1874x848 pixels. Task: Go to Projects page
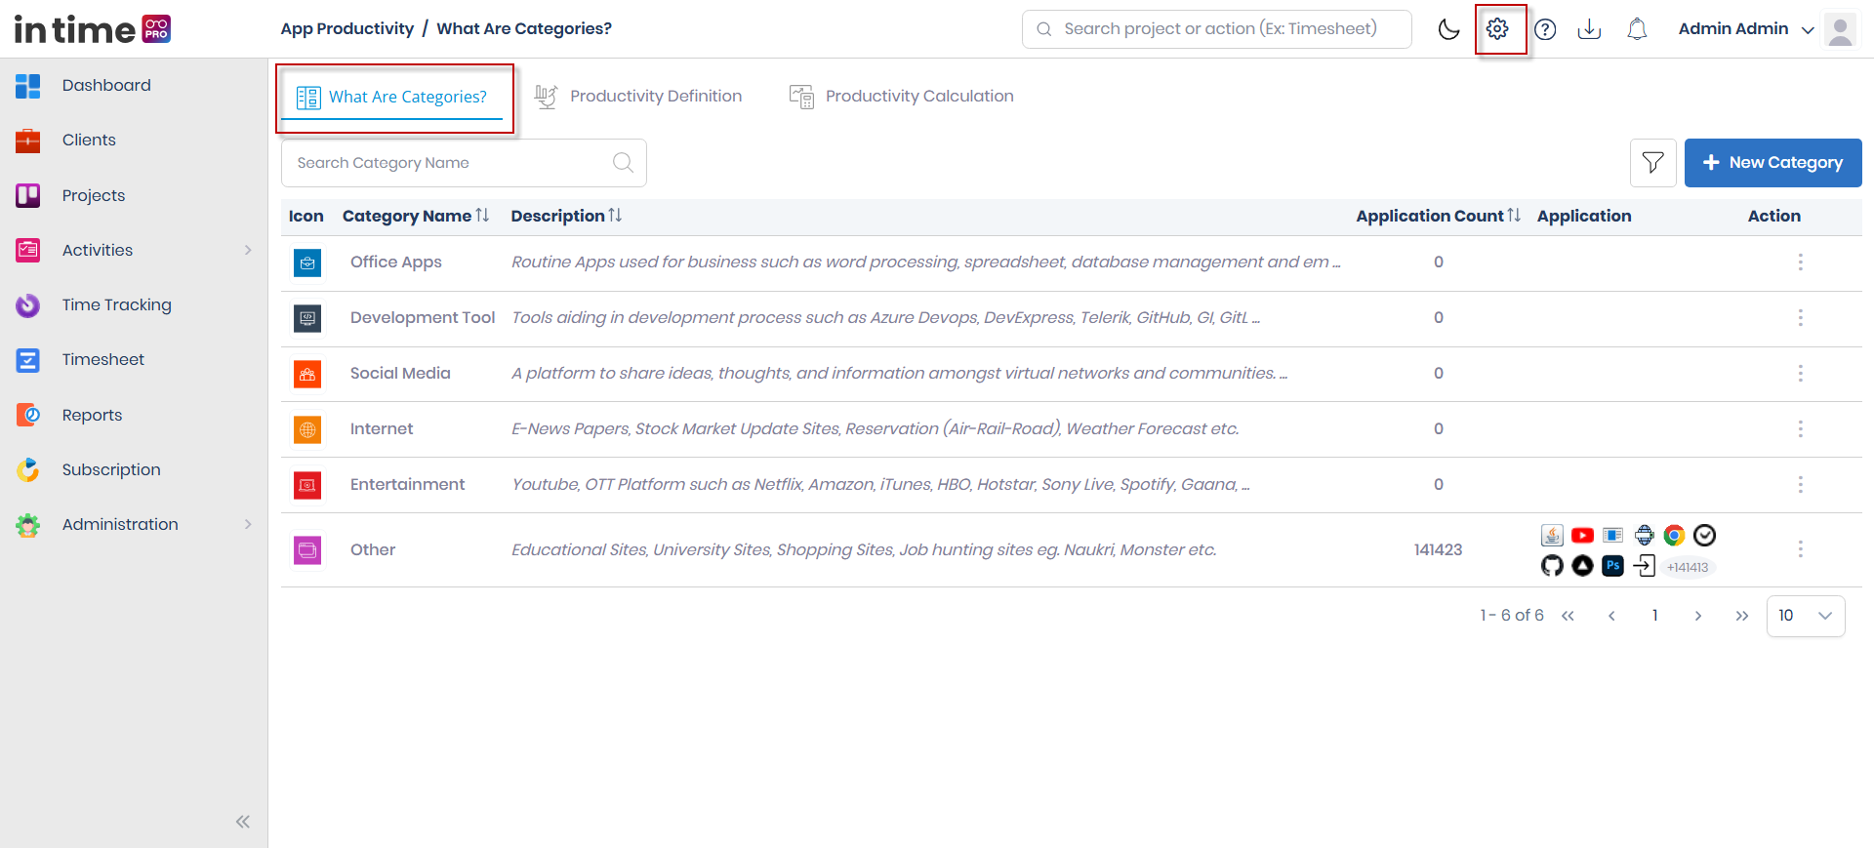click(94, 195)
